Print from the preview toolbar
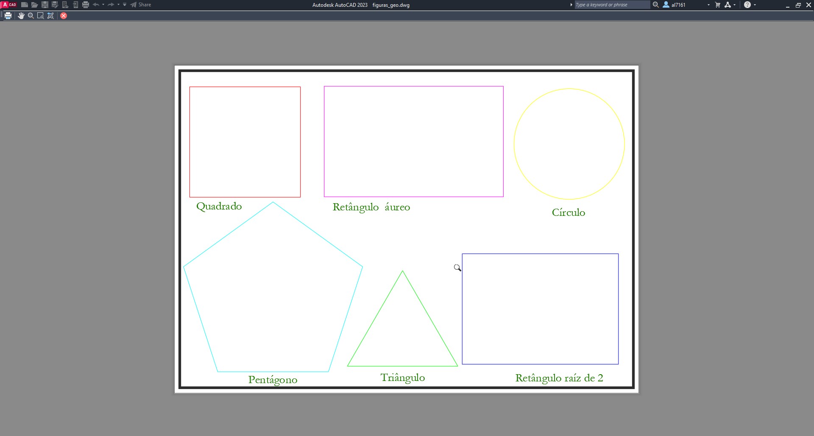This screenshot has width=814, height=436. point(8,16)
